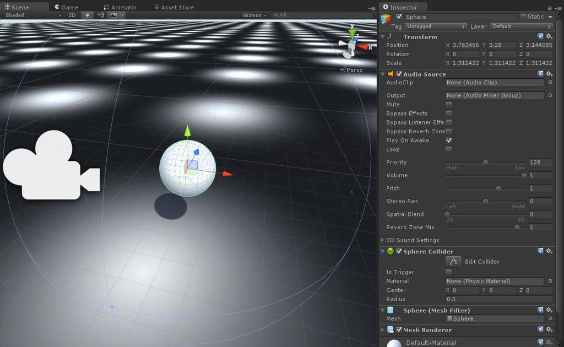Click the blue Z-axis move handle

coord(197,153)
